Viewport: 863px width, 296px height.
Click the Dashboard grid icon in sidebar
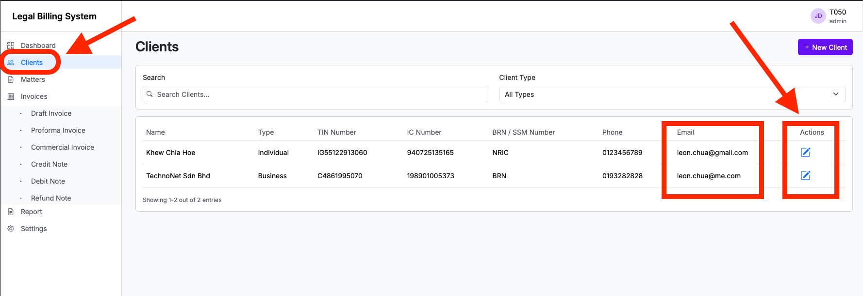click(x=11, y=46)
